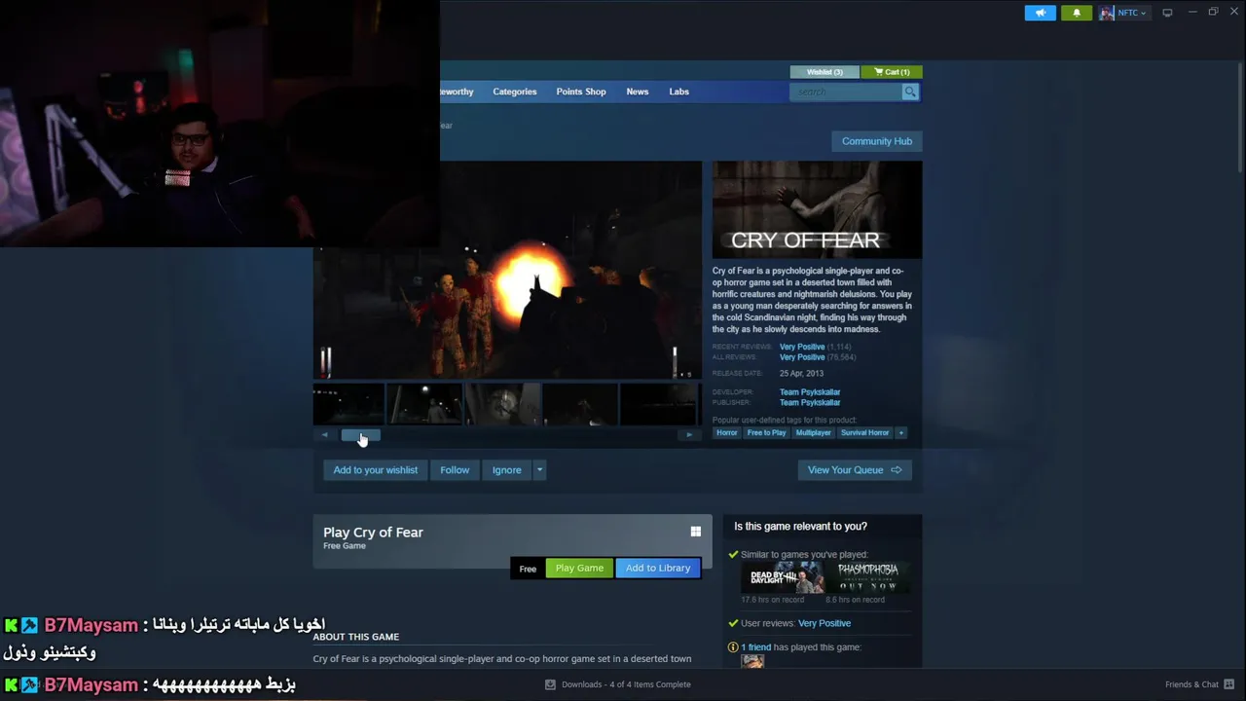Select the Survival Horror tag
Viewport: 1246px width, 701px height.
[x=865, y=432]
